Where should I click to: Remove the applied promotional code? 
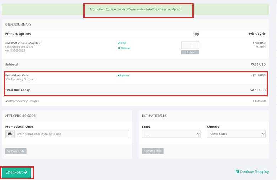click(x=123, y=75)
